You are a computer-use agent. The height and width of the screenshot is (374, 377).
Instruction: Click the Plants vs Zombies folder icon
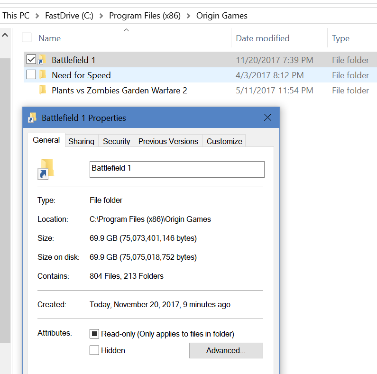43,90
